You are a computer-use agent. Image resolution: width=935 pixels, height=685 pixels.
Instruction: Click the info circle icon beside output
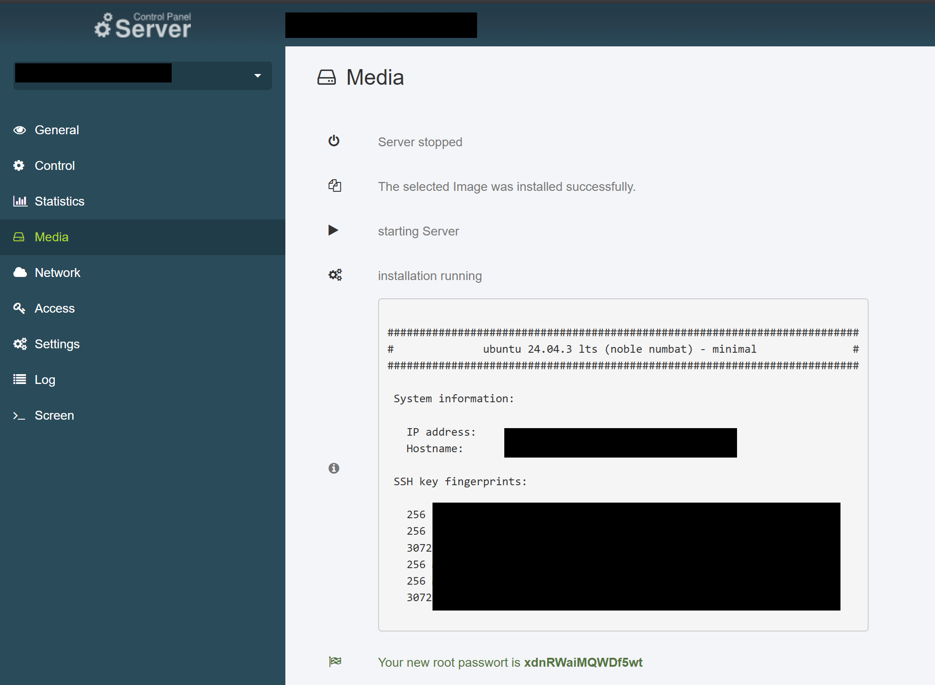pos(334,468)
